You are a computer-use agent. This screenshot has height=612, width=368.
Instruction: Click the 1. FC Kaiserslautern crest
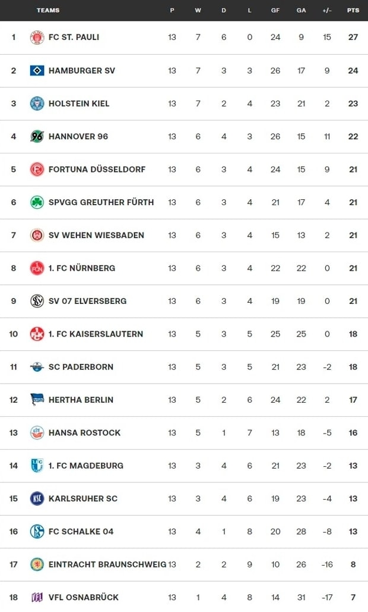[37, 334]
